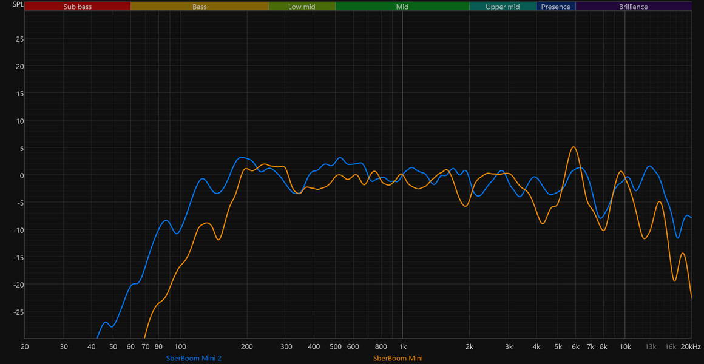
Task: Click the 300 frequency axis label
Action: tap(286, 346)
